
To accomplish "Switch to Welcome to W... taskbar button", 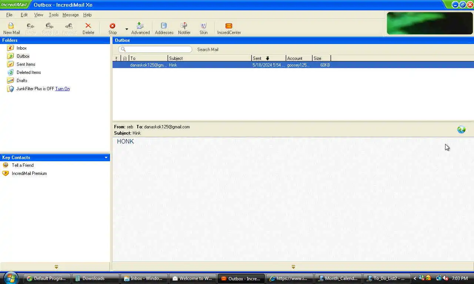I will 192,278.
